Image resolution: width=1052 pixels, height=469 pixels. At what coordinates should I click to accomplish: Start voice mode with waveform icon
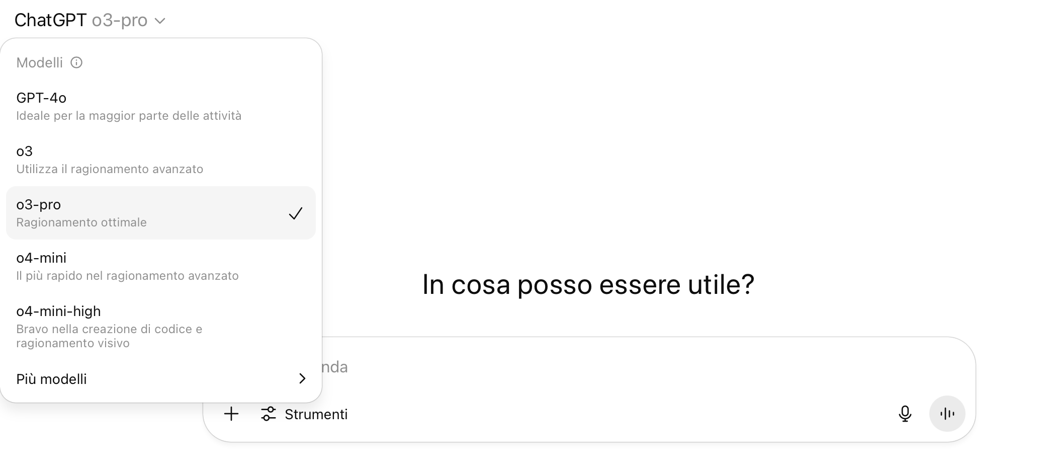pos(947,414)
